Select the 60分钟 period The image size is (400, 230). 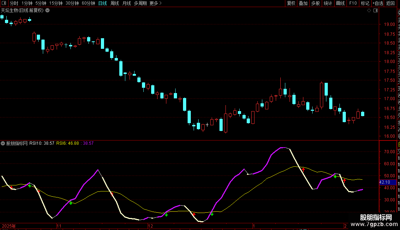(x=88, y=3)
